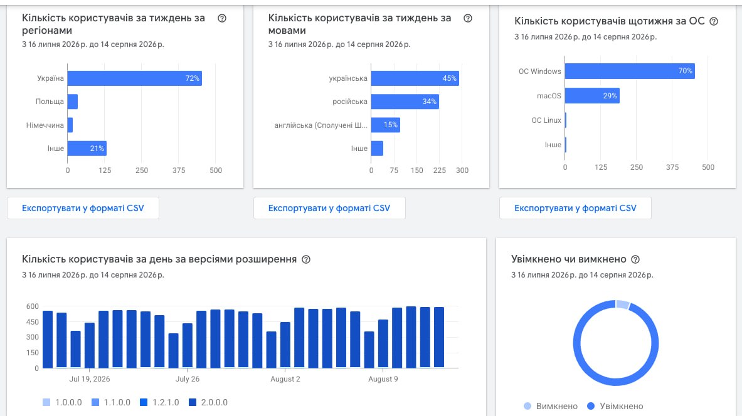
Task: Select the українська 45% language bar
Action: [x=415, y=78]
